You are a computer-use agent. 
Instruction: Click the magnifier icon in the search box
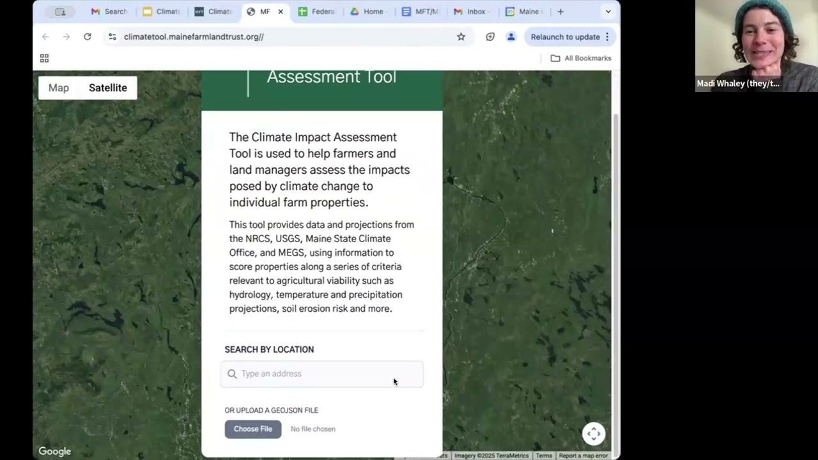point(232,374)
